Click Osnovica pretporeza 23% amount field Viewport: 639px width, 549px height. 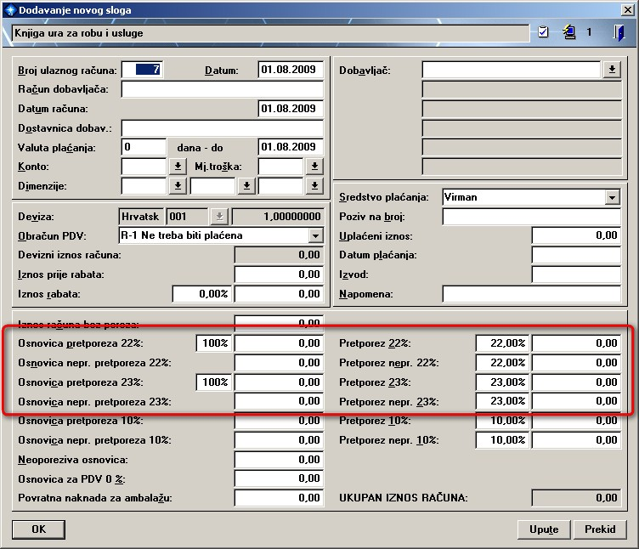pyautogui.click(x=280, y=382)
